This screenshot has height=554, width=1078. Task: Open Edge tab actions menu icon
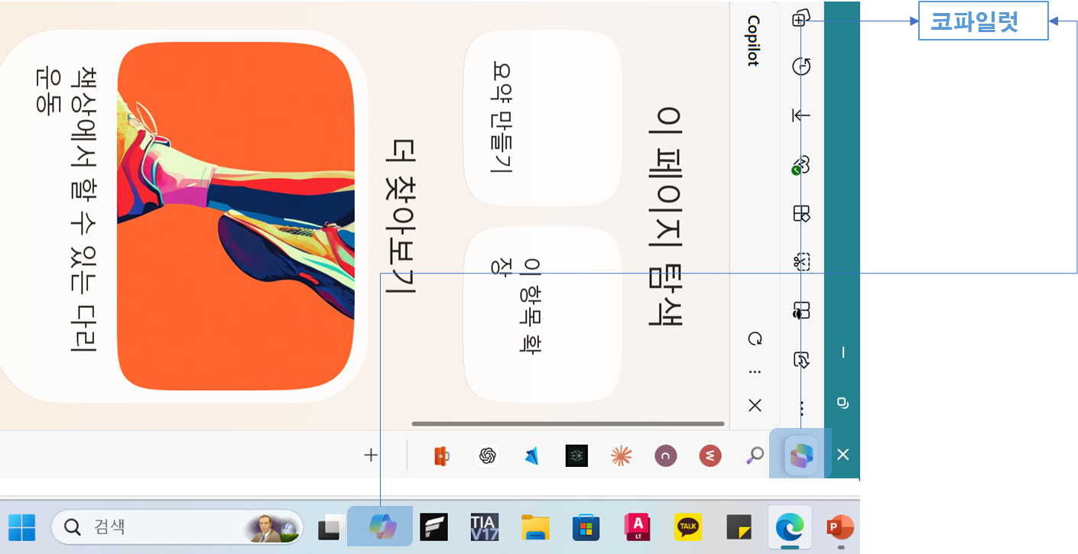pos(800,18)
